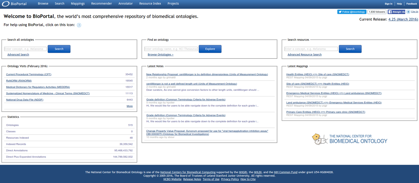The image size is (419, 183).
Task: Open MEDDRA ontology link
Action: (x=38, y=87)
